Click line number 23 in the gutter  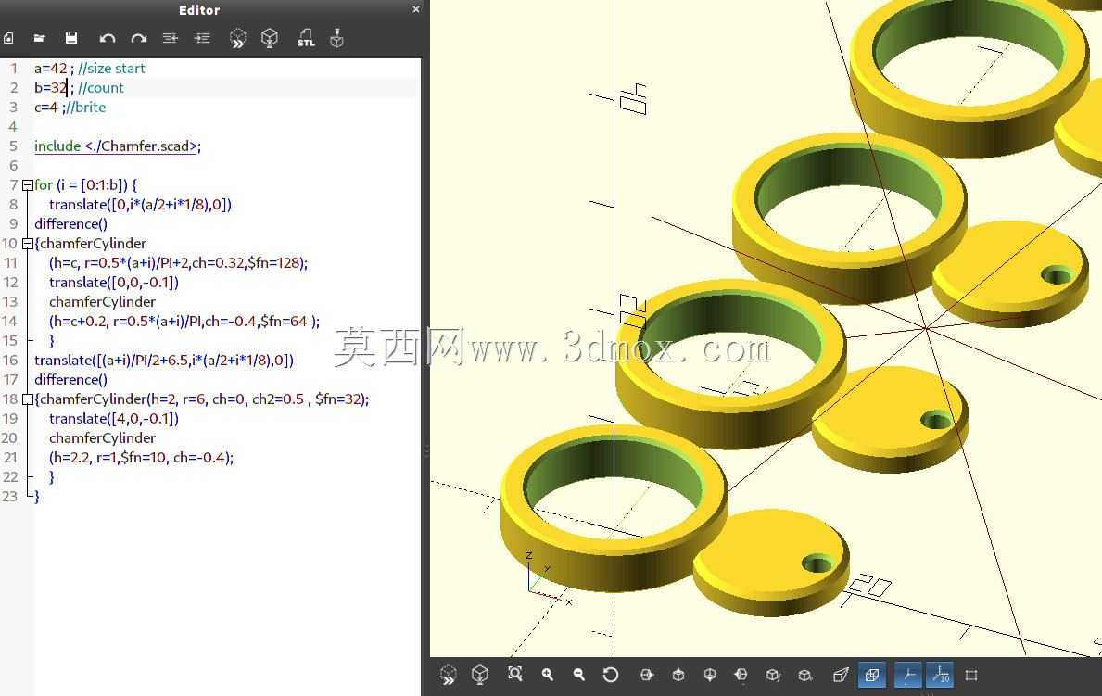pos(10,497)
